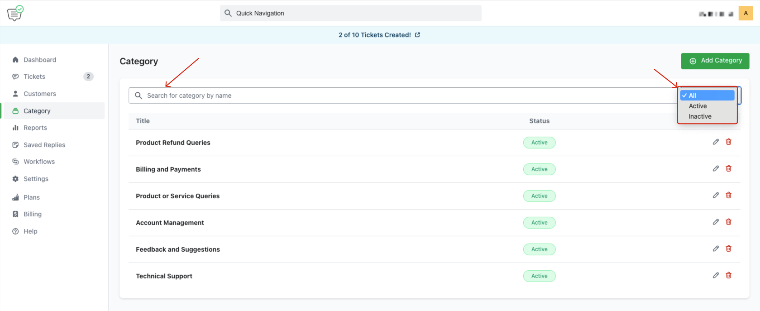Edit the Account Management category with pencil icon
This screenshot has width=760, height=311.
point(716,222)
